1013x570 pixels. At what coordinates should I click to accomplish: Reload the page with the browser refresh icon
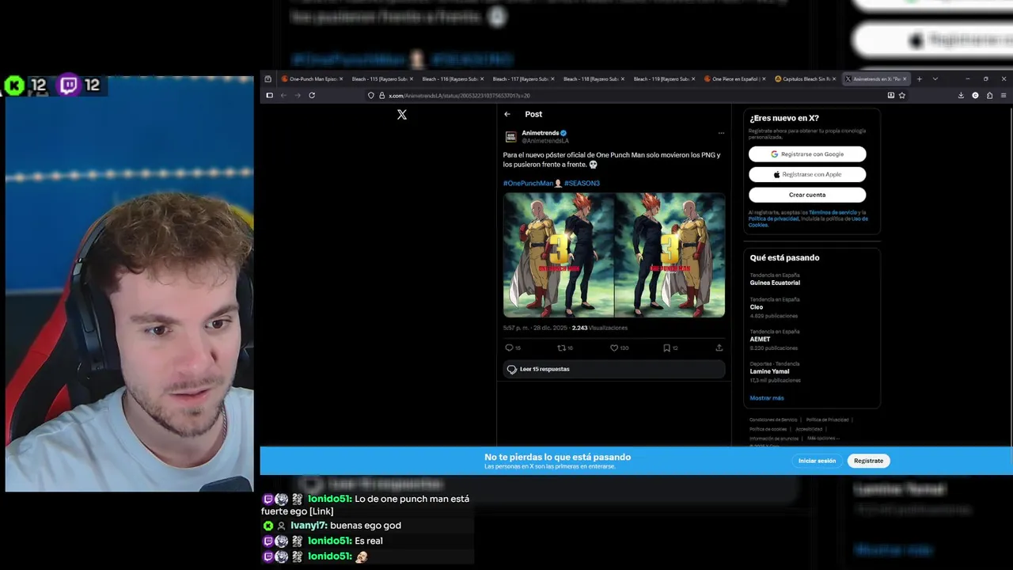pos(312,95)
